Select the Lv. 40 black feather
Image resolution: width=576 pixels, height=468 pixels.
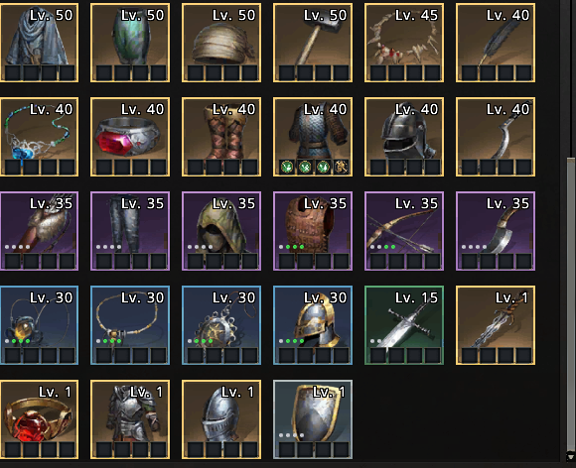click(x=496, y=43)
